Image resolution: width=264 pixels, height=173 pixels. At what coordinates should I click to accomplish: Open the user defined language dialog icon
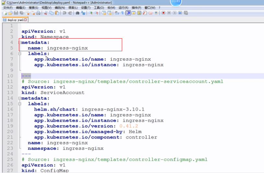point(134,13)
